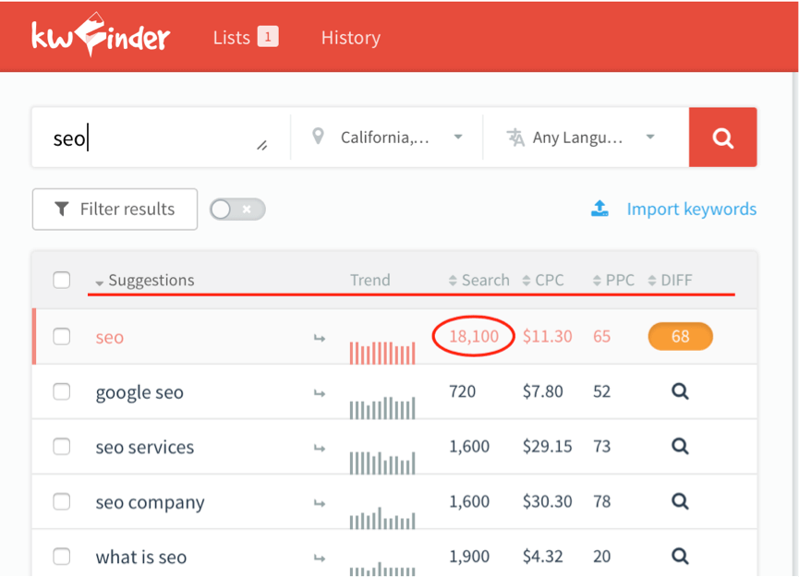Check the checkbox for seo company
This screenshot has width=799, height=577.
[62, 501]
